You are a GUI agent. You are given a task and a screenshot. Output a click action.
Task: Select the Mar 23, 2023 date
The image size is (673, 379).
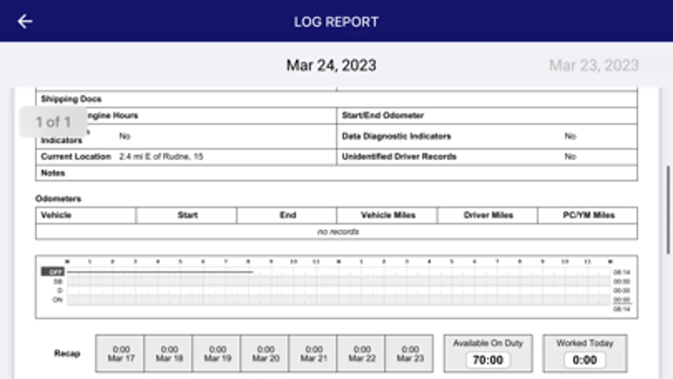coord(594,65)
